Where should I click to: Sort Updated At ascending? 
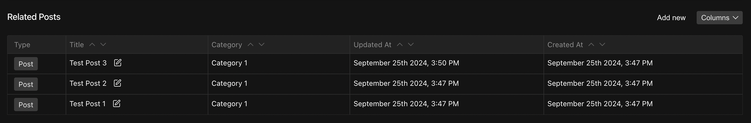pos(400,44)
